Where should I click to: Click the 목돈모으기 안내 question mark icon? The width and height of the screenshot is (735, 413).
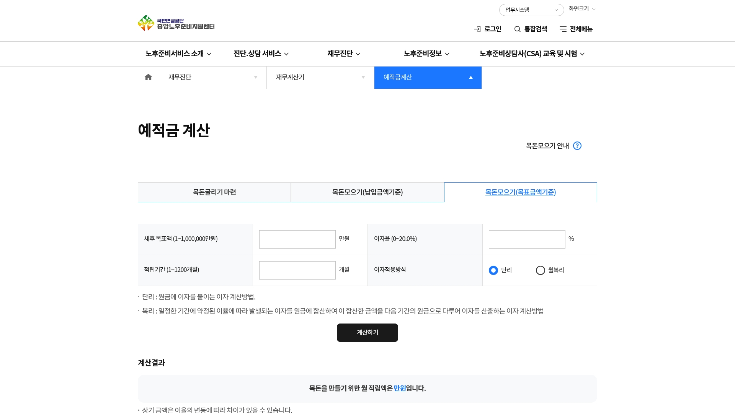pyautogui.click(x=577, y=146)
